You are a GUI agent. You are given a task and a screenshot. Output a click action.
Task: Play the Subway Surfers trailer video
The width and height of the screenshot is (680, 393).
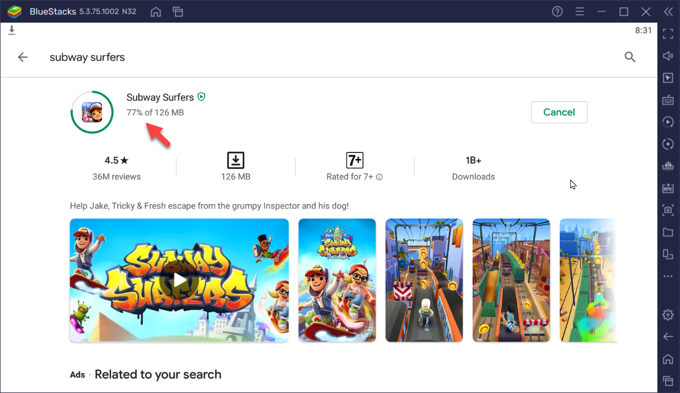point(179,280)
